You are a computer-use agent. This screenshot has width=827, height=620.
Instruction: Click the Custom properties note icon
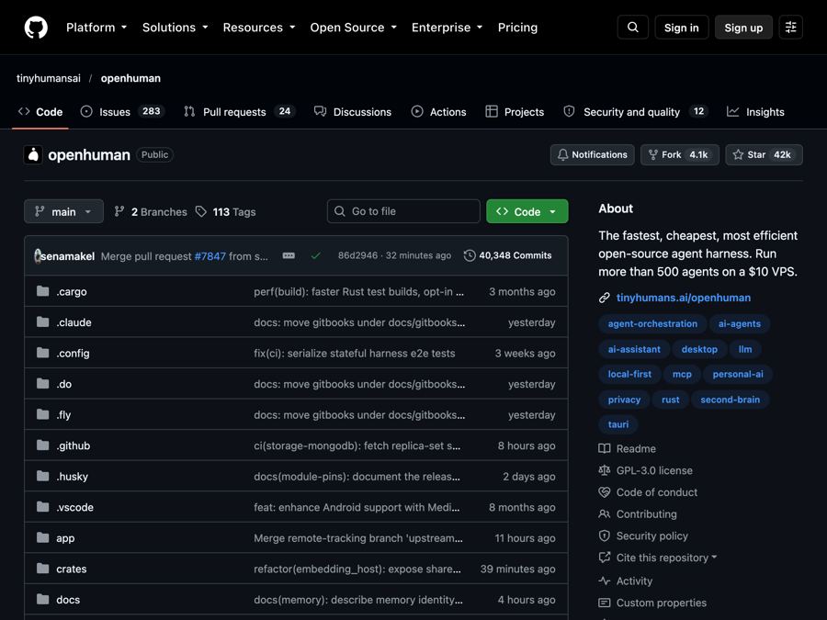coord(605,603)
